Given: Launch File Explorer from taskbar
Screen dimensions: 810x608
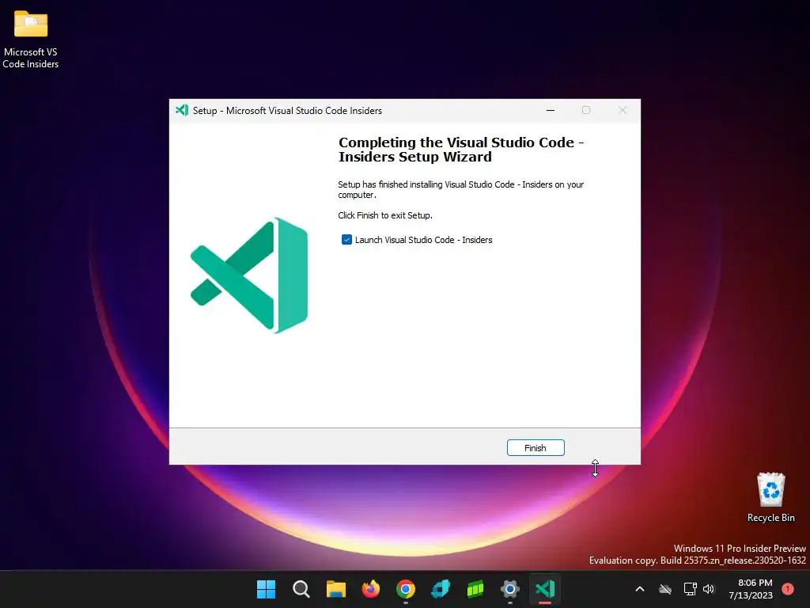Looking at the screenshot, I should click(x=335, y=589).
